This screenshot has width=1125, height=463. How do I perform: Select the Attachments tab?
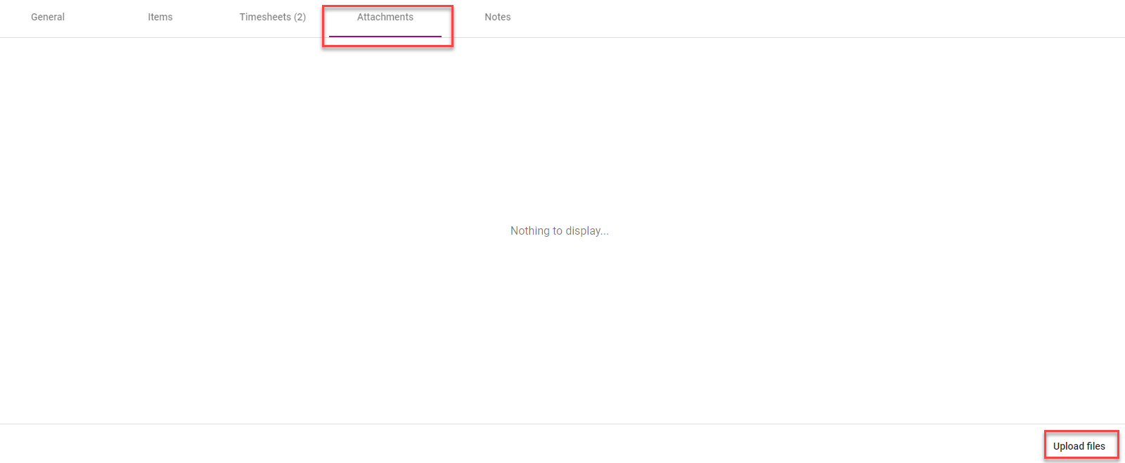pos(385,17)
